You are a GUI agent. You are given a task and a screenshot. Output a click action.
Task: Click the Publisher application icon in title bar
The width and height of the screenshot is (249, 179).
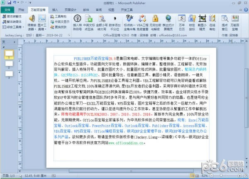point(3,2)
